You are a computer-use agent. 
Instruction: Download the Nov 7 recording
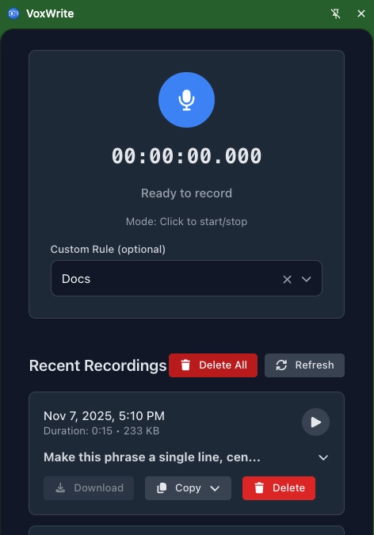point(89,488)
